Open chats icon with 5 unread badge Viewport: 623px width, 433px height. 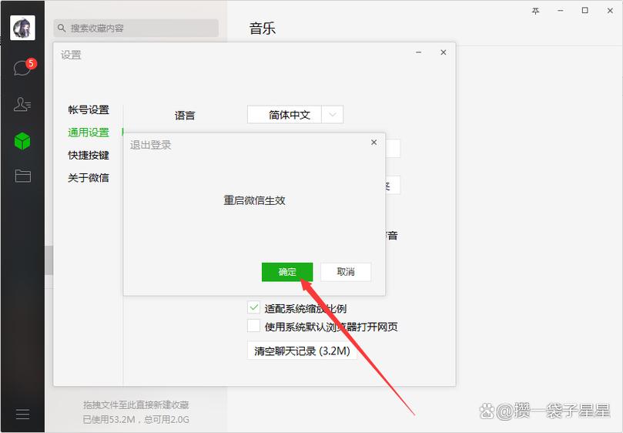24,67
